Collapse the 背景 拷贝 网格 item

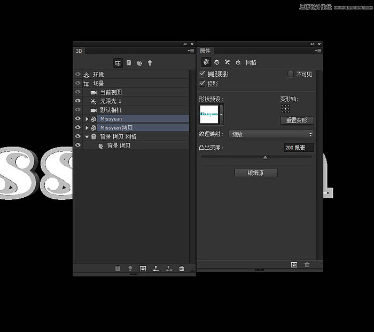click(x=87, y=137)
